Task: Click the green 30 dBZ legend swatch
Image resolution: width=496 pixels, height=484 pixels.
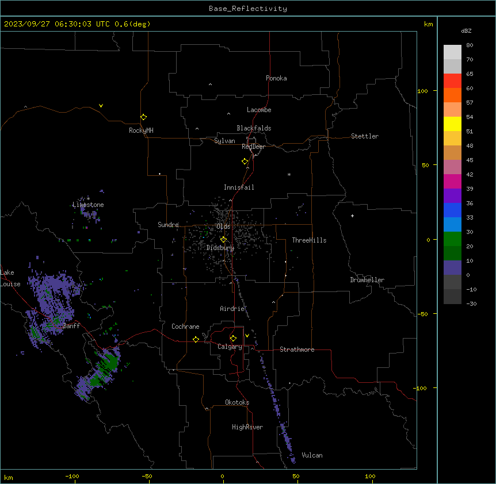Action: [452, 239]
